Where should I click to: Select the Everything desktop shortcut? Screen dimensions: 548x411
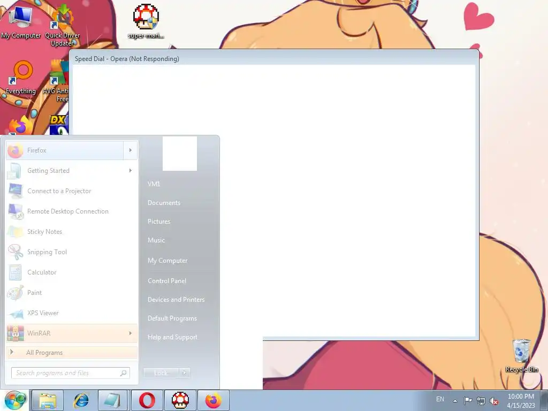click(x=21, y=78)
